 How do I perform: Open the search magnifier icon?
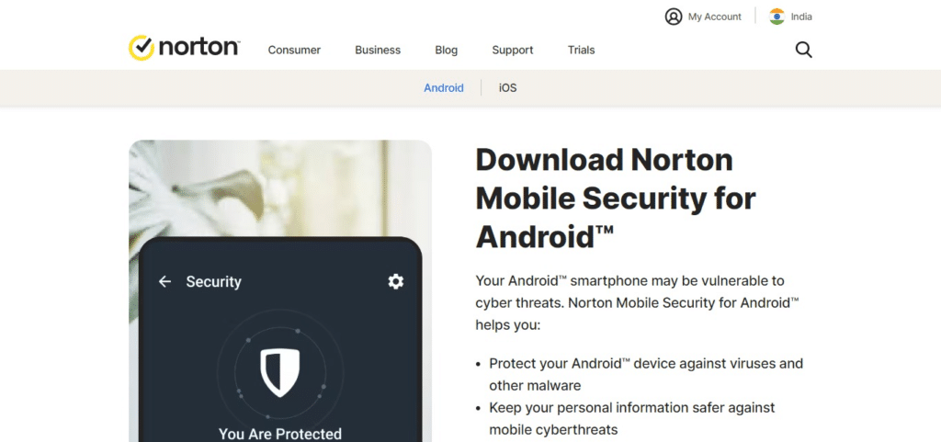tap(803, 50)
